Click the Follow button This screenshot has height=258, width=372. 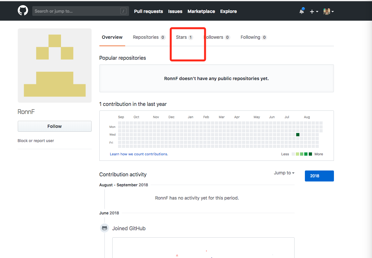click(x=55, y=126)
